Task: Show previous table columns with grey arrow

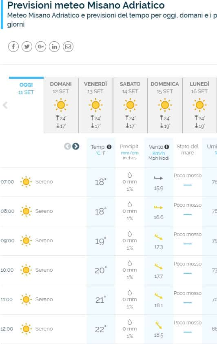Action: tap(67, 146)
